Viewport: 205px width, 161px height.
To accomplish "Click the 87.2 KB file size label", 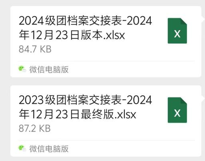I will (35, 129).
